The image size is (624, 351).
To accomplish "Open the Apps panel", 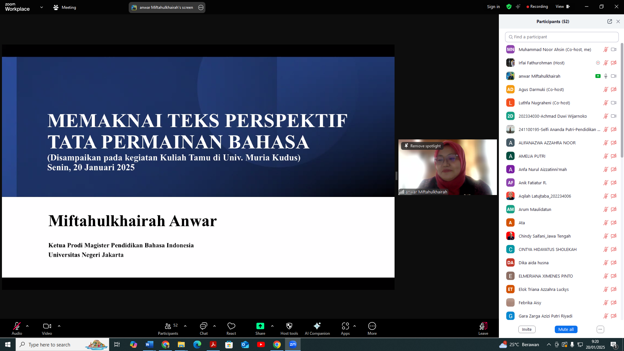I will [345, 329].
